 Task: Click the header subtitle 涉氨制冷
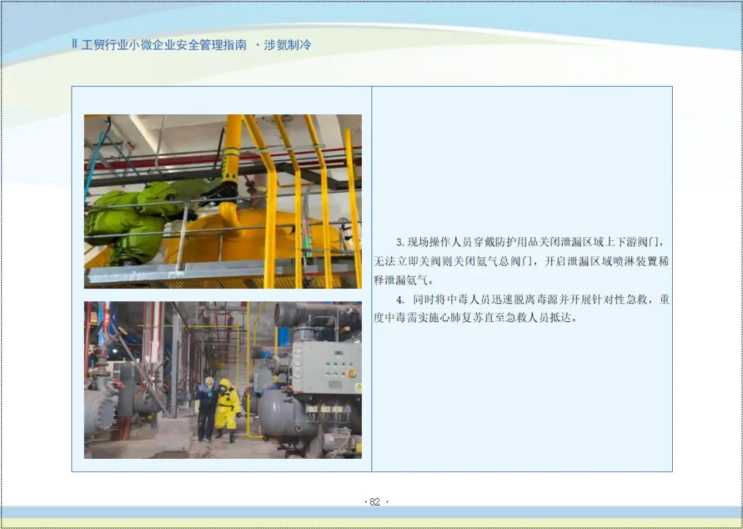pyautogui.click(x=287, y=45)
